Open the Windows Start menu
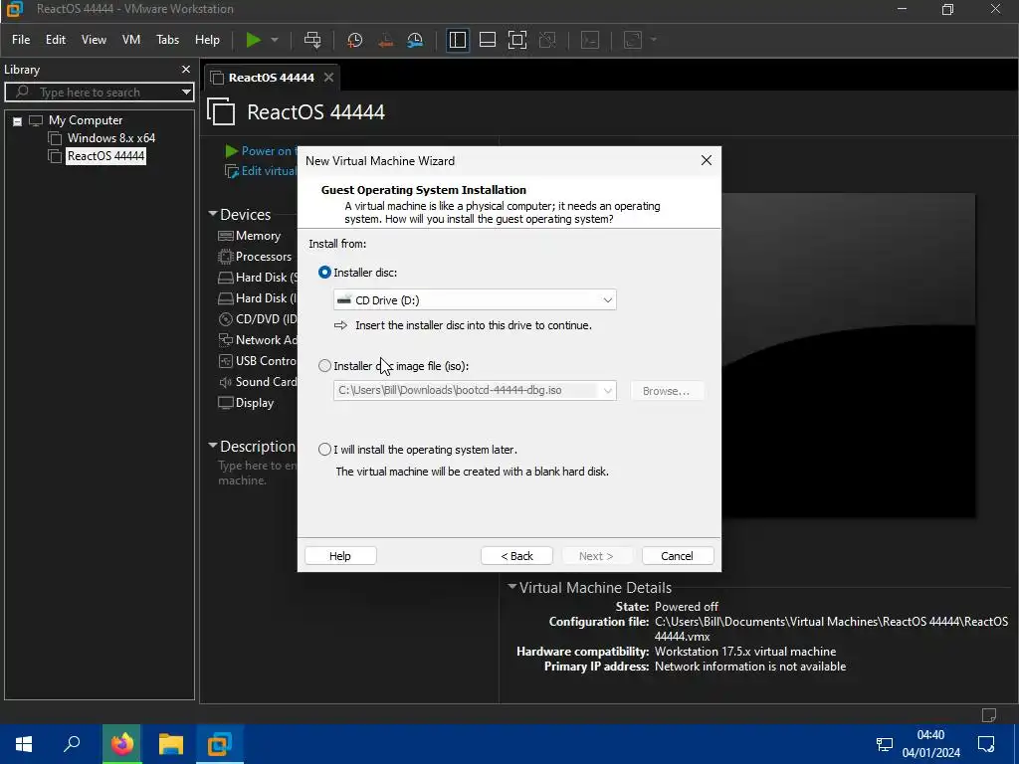 (24, 744)
